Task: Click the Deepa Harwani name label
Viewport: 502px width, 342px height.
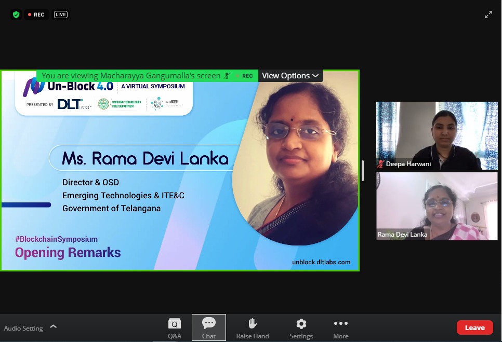Action: pyautogui.click(x=408, y=164)
